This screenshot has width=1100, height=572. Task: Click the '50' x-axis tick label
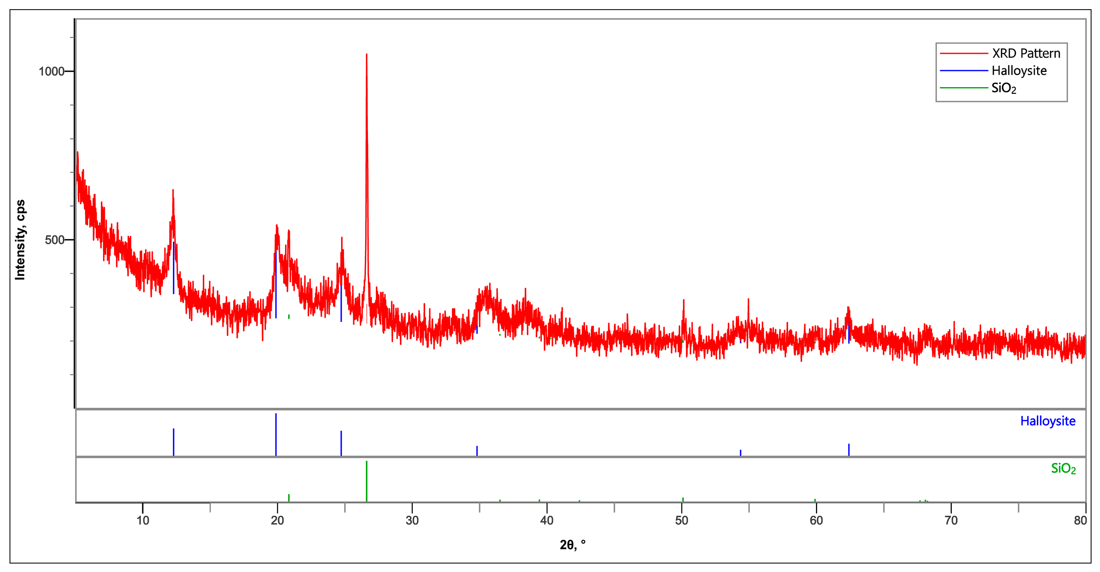point(682,520)
